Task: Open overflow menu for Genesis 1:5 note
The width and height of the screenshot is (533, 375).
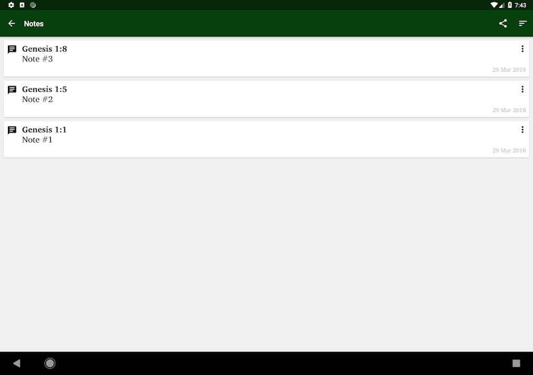Action: pyautogui.click(x=523, y=89)
